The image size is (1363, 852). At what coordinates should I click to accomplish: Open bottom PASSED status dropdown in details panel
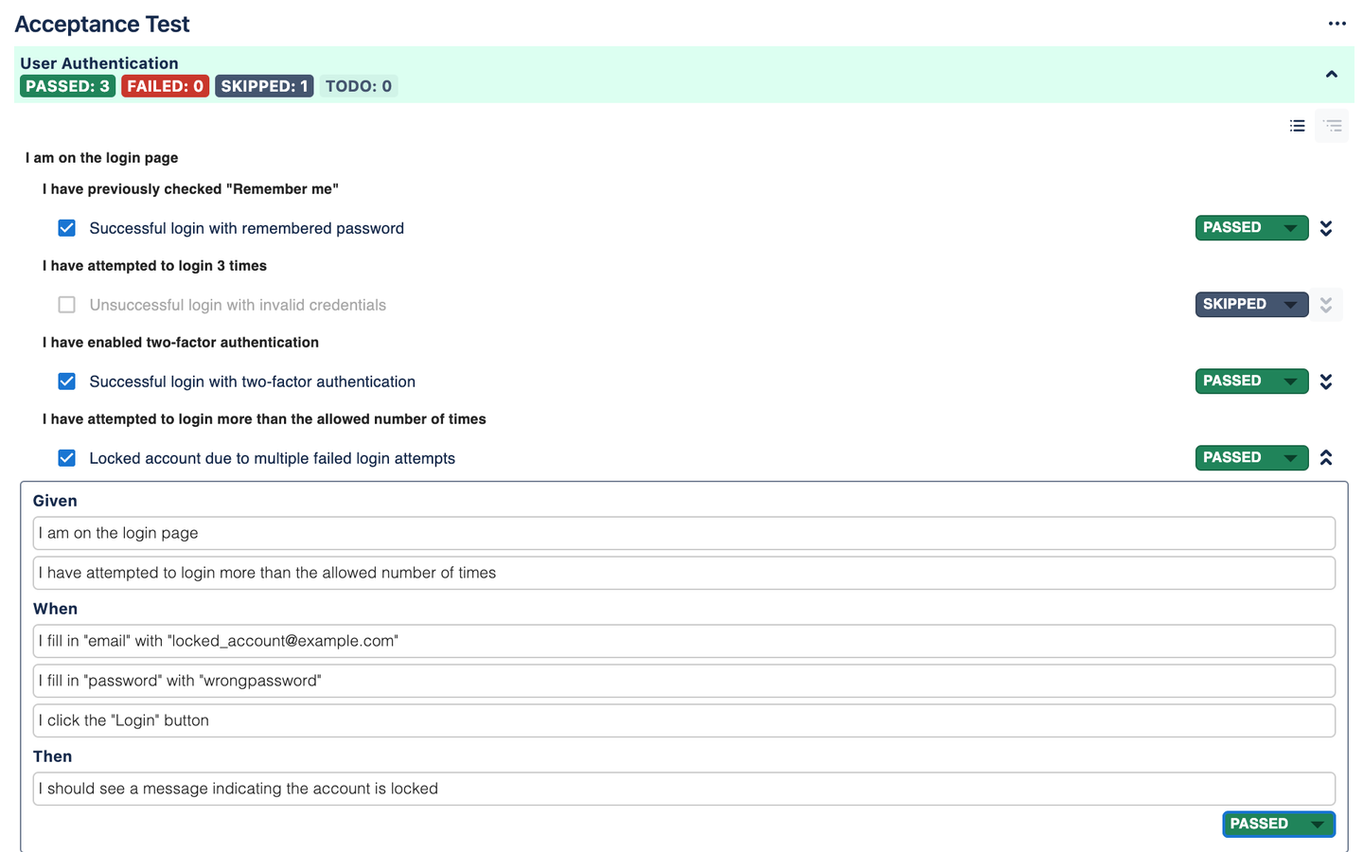tap(1279, 825)
